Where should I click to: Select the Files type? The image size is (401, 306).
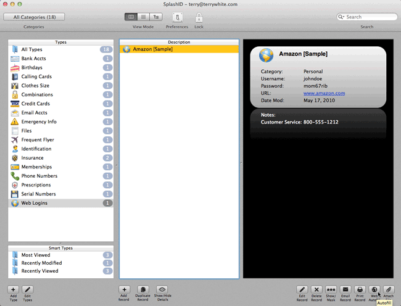(61, 131)
